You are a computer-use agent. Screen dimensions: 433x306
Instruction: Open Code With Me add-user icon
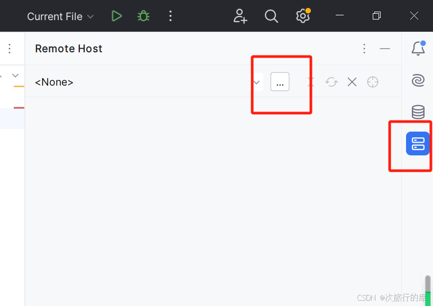[x=240, y=16]
